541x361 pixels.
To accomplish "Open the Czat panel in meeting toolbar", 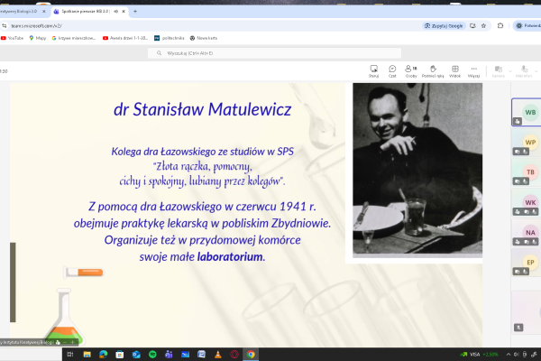I will point(392,71).
